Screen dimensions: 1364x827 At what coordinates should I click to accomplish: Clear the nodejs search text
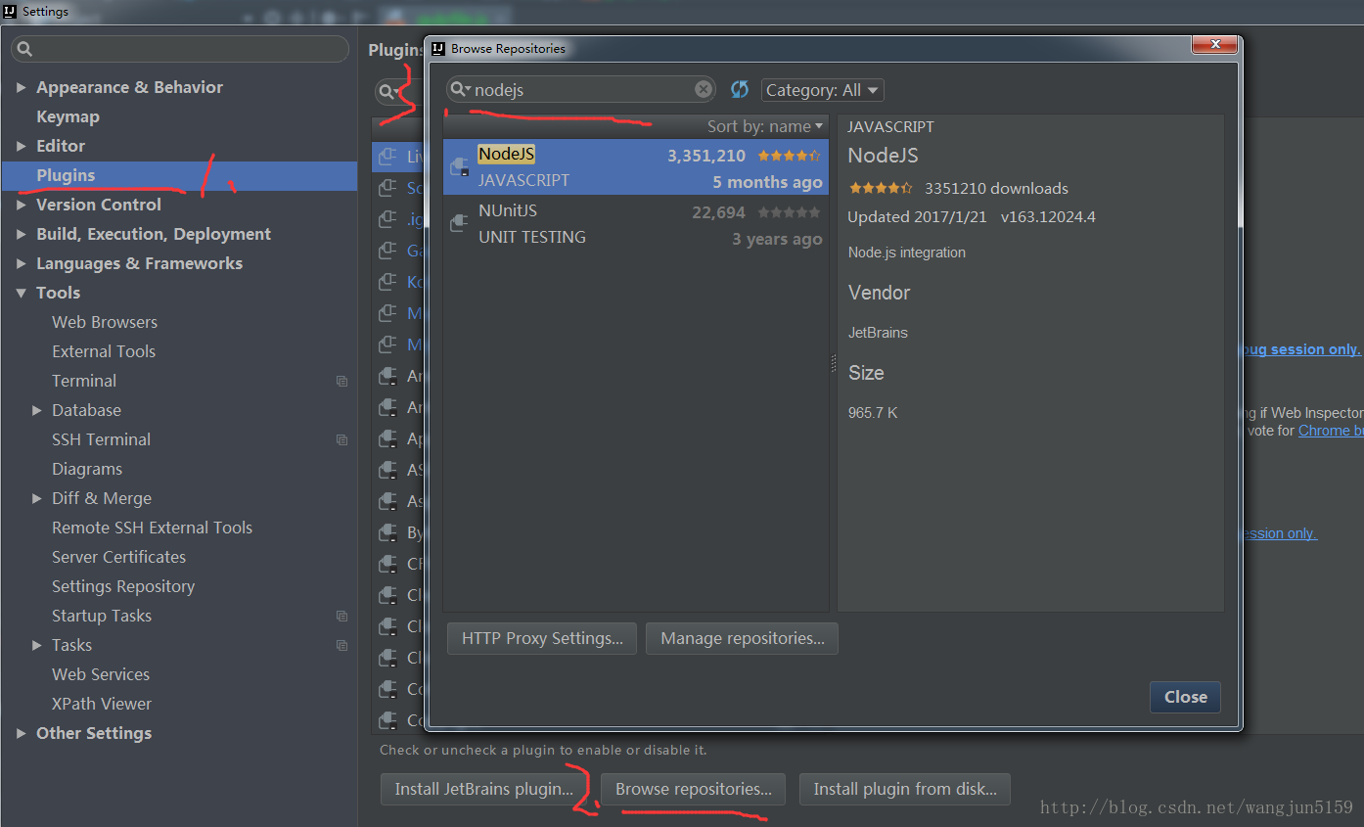coord(704,89)
